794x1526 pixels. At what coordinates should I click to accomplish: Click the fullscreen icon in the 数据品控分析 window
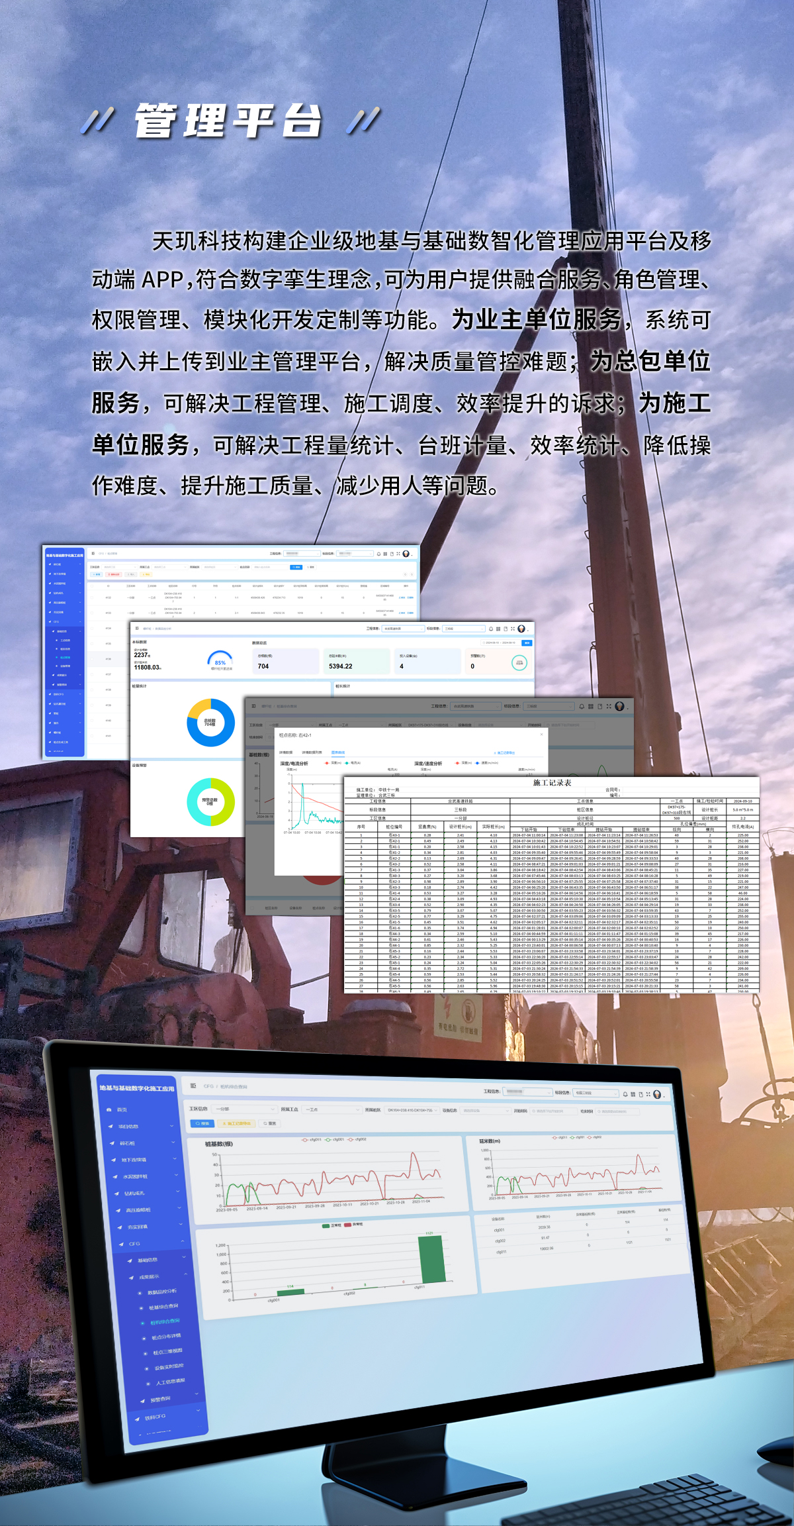(x=512, y=629)
